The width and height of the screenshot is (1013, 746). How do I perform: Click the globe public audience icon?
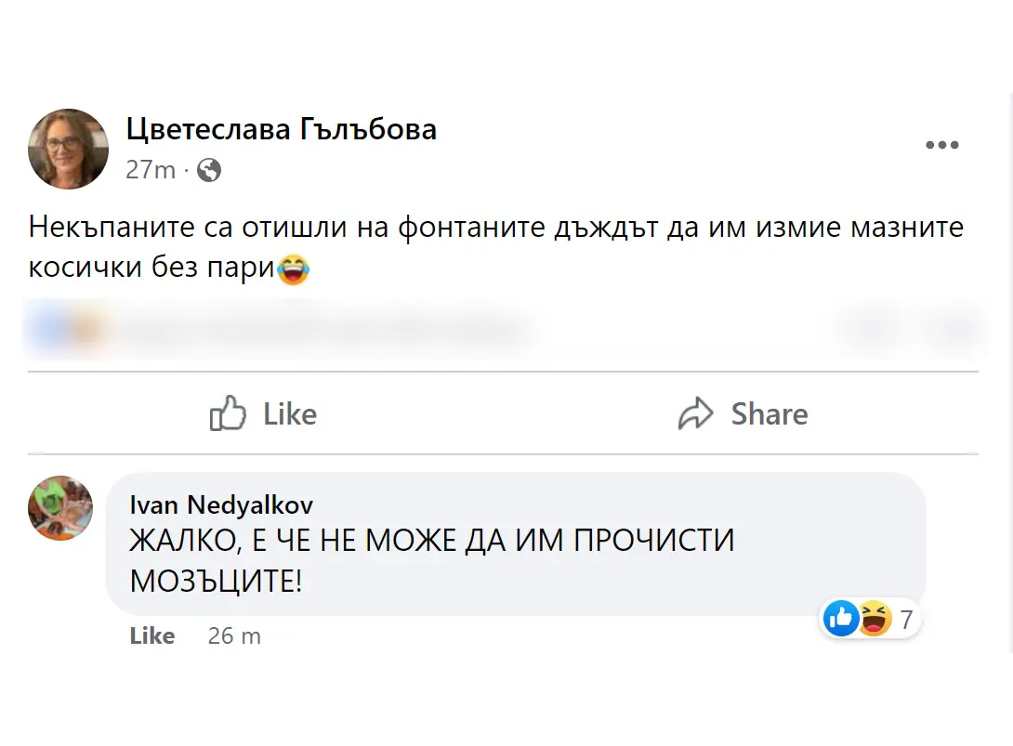[x=210, y=170]
